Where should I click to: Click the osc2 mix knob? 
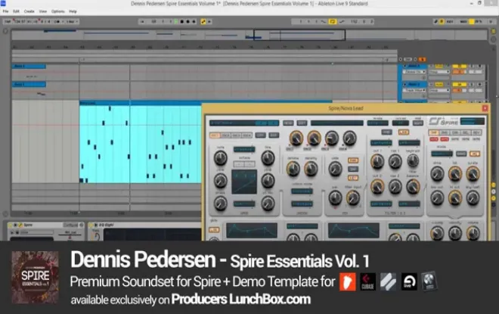tap(314, 138)
